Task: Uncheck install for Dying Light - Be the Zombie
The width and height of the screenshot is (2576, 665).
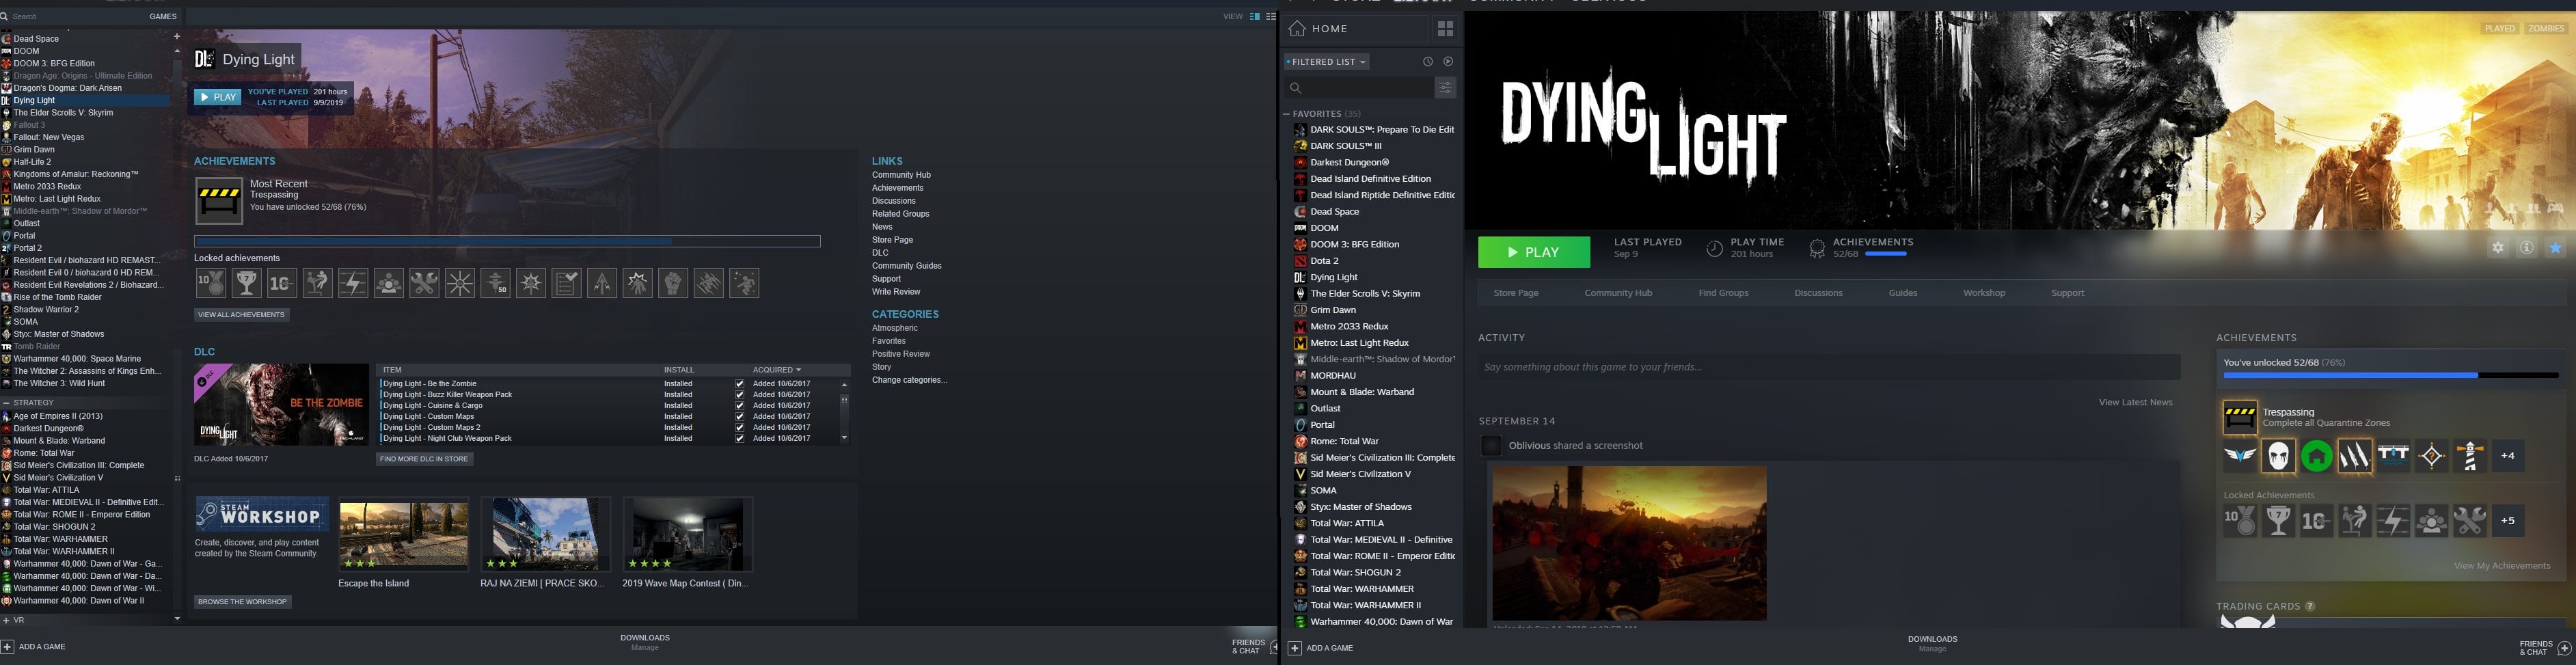Action: click(x=739, y=384)
